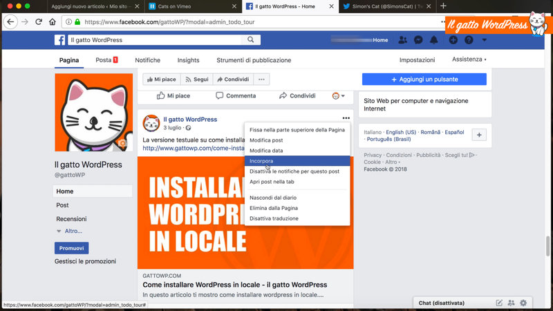The image size is (553, 311).
Task: Click the Facebook search field
Action: [154, 40]
